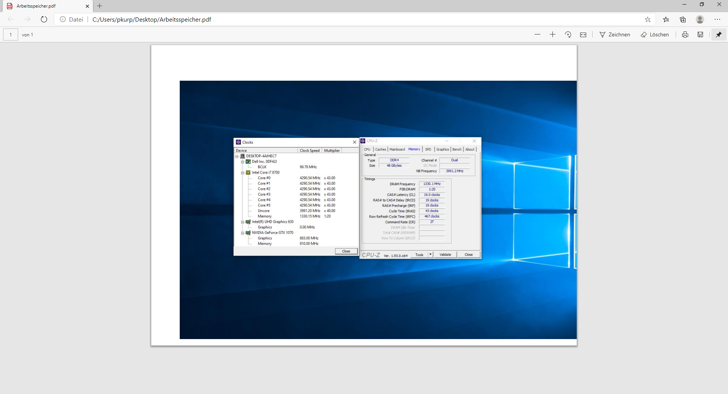Collapse the Dell Inc. 0DF42J node
Image resolution: width=728 pixels, height=394 pixels.
(x=243, y=162)
